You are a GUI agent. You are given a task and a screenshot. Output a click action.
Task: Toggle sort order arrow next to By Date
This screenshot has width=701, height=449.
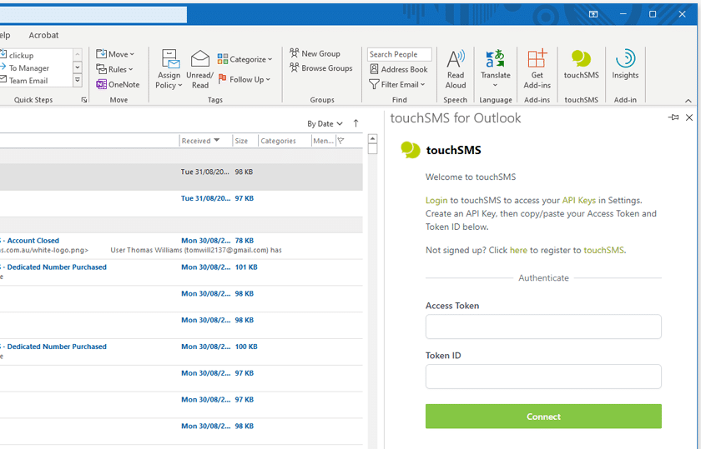(x=356, y=123)
